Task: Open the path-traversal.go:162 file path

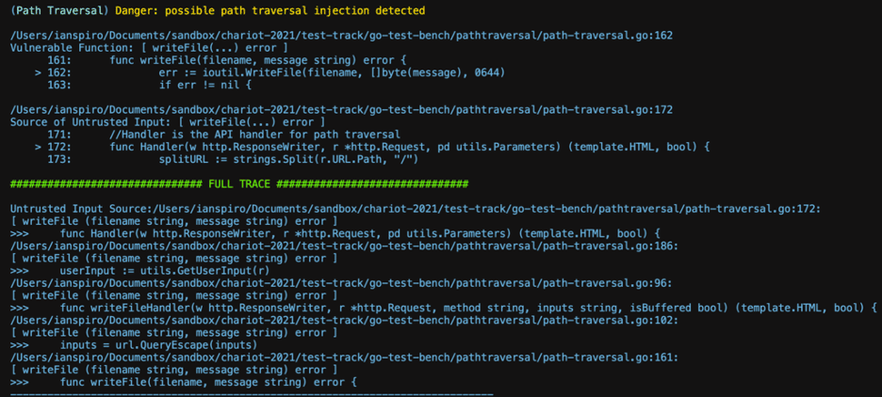Action: pos(341,36)
